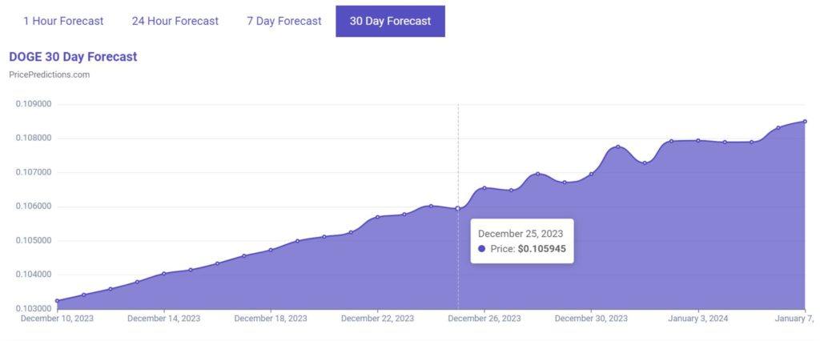Image resolution: width=820 pixels, height=341 pixels.
Task: Click the December 26, 2023 axis label
Action: click(x=484, y=319)
